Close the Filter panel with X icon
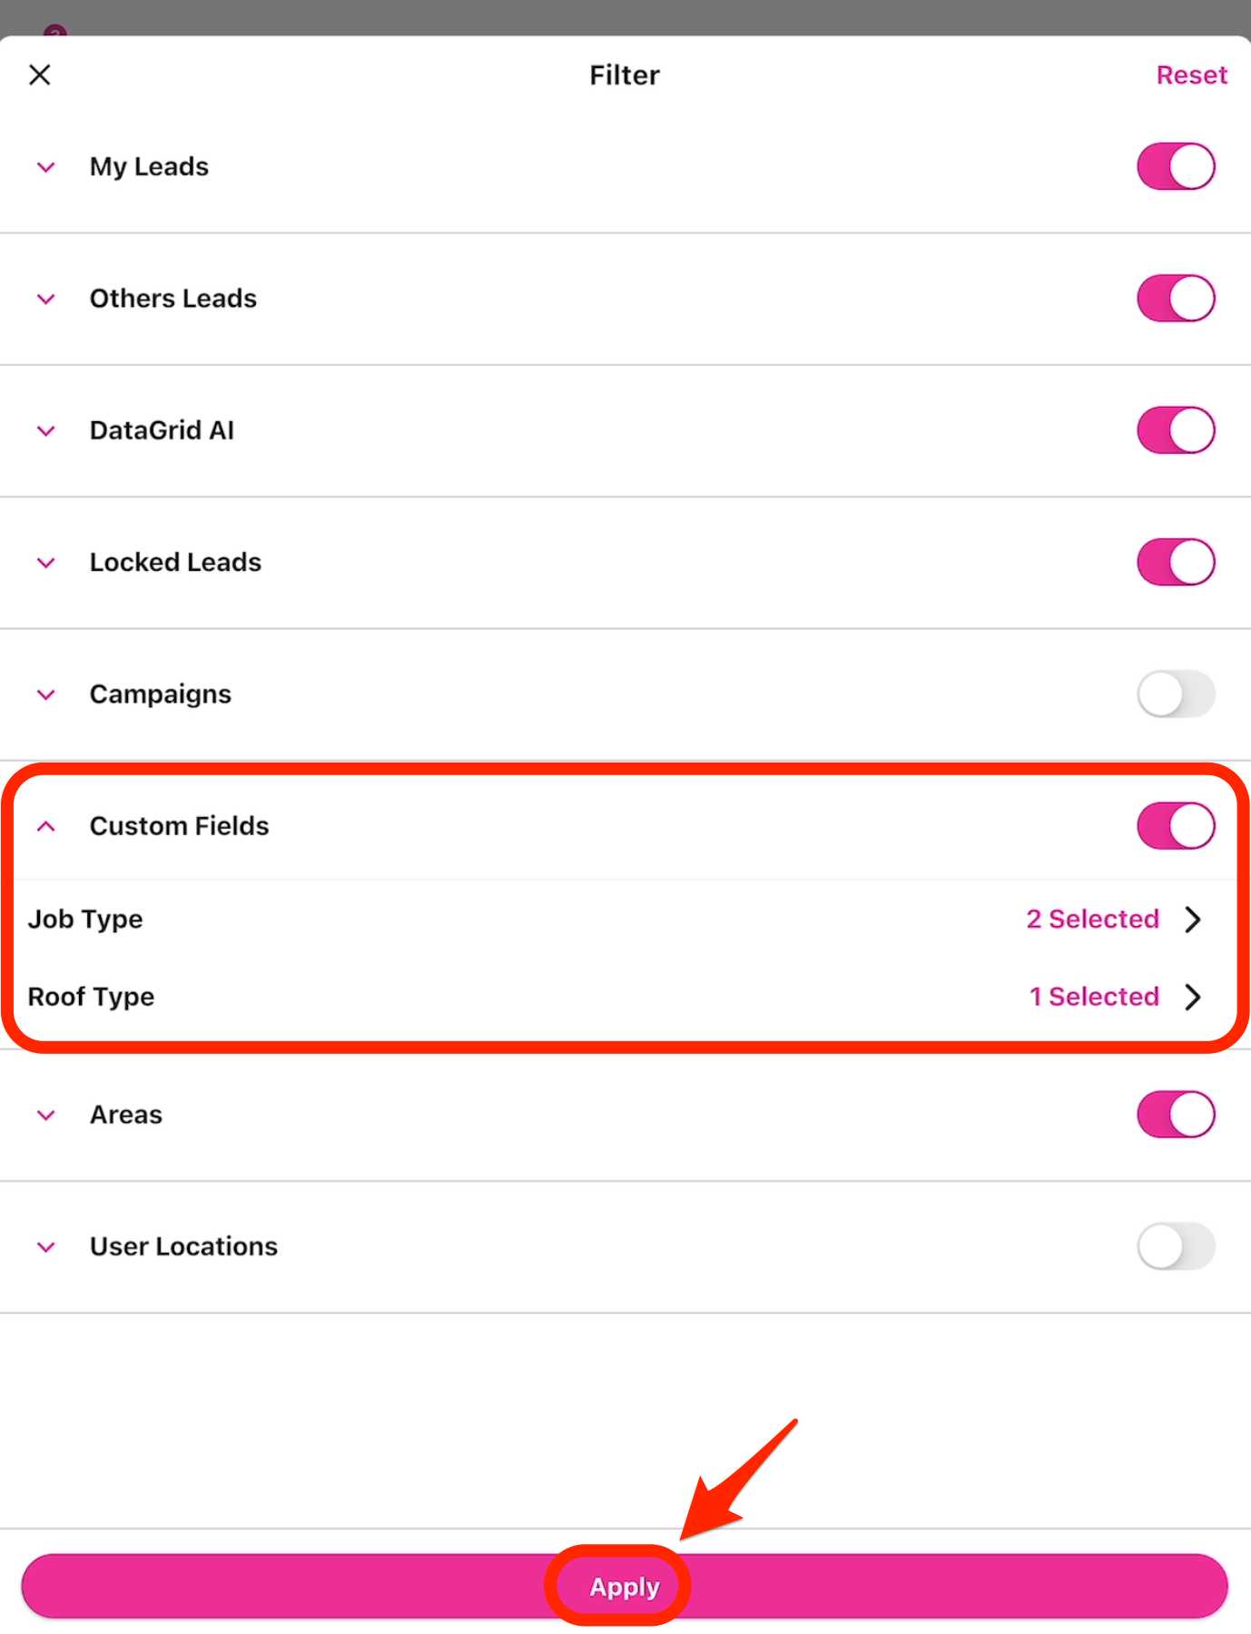The image size is (1251, 1634). coord(40,74)
